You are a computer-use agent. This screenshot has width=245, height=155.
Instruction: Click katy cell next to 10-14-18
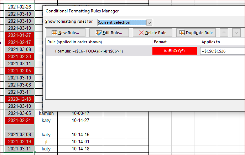pyautogui.click(x=46, y=149)
